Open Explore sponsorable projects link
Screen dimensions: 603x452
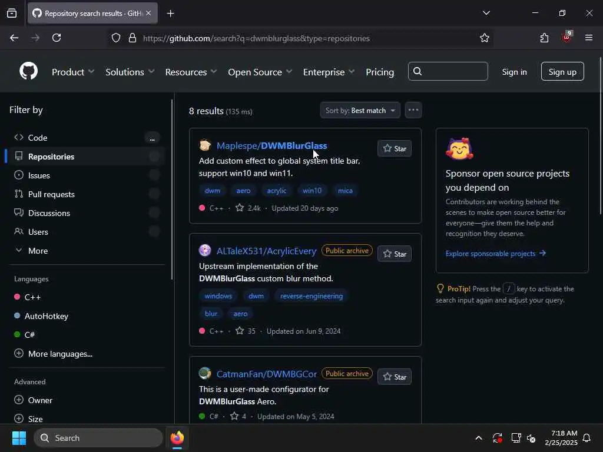click(495, 253)
